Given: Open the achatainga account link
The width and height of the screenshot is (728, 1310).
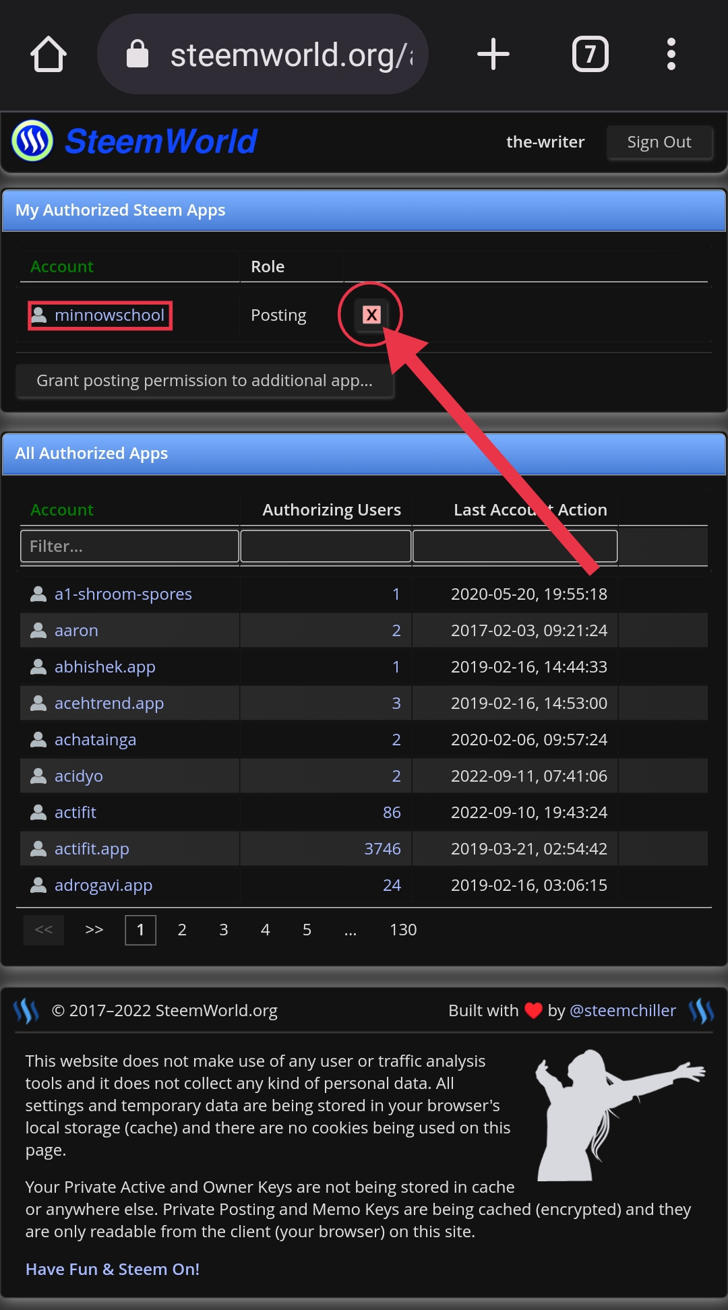Looking at the screenshot, I should click(x=95, y=739).
